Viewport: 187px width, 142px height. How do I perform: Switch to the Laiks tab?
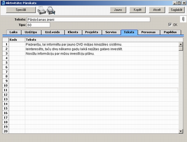click(14, 32)
